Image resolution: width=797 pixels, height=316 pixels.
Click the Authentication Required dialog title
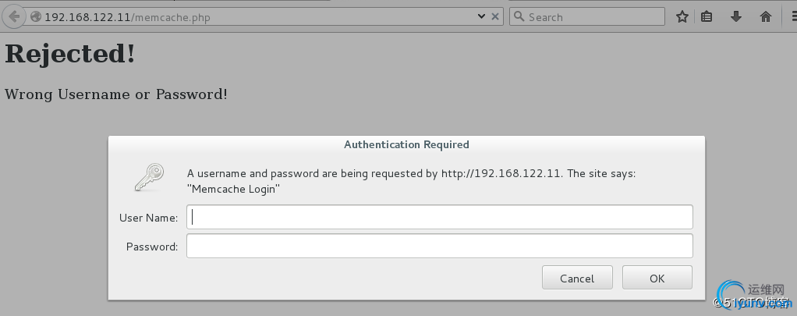point(406,144)
